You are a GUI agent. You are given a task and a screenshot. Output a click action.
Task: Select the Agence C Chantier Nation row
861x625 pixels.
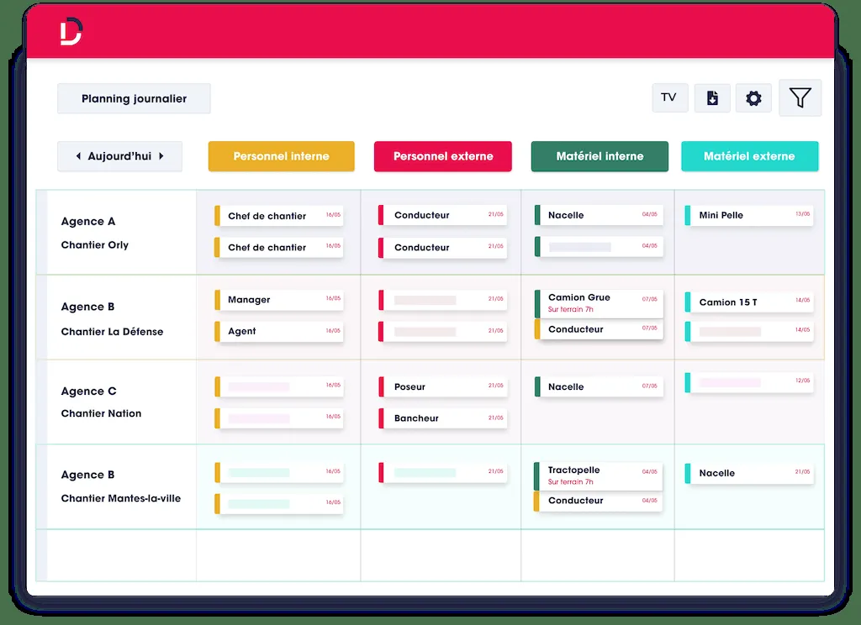coord(116,402)
